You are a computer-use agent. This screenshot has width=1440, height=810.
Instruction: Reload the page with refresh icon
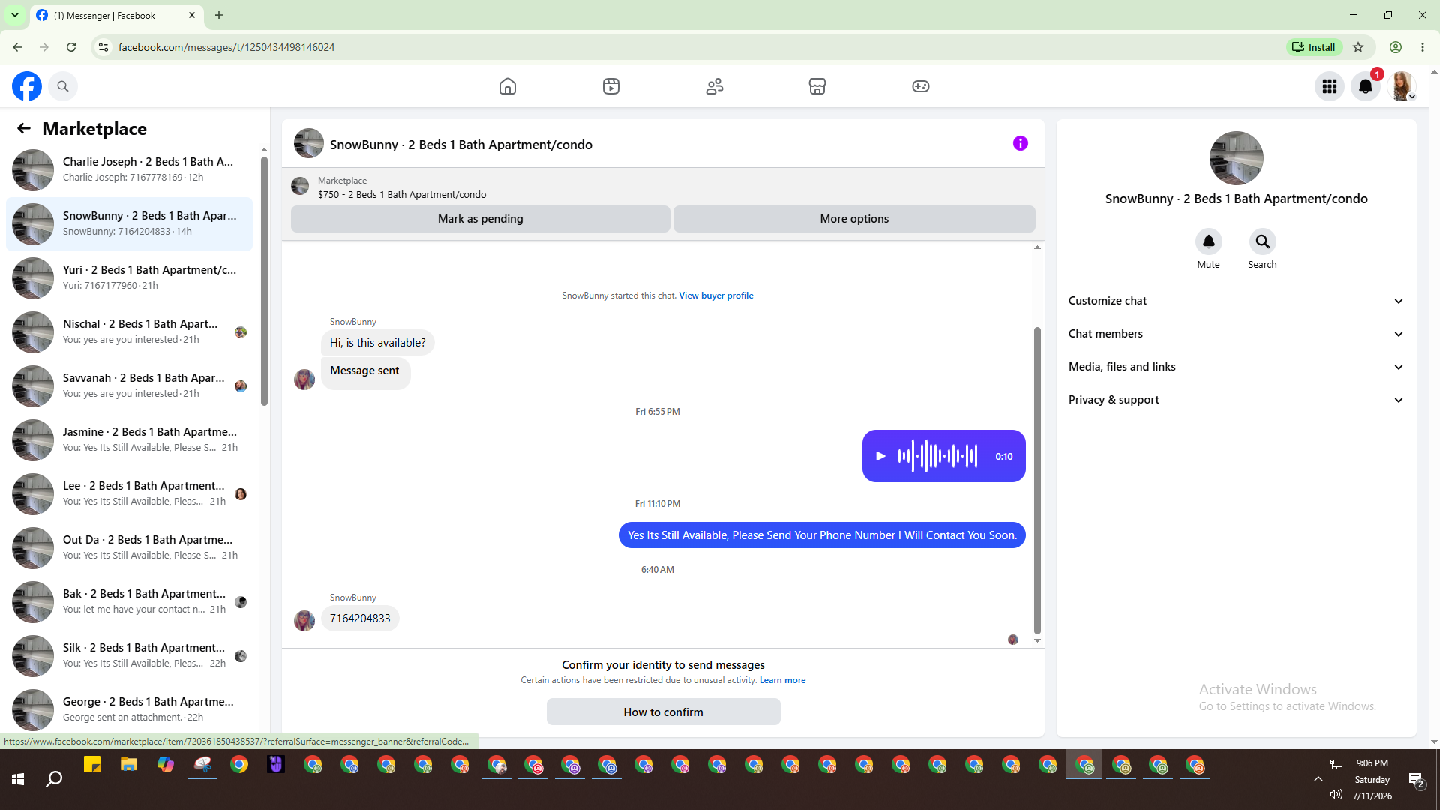point(71,47)
